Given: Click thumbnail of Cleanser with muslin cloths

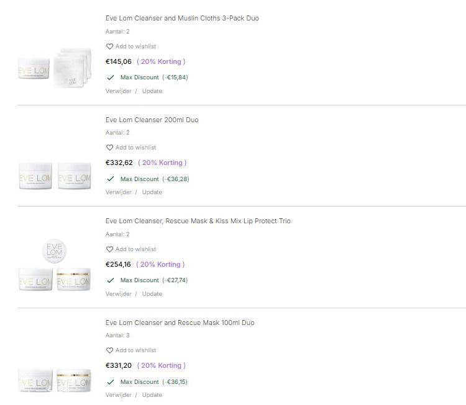Looking at the screenshot, I should click(55, 68).
